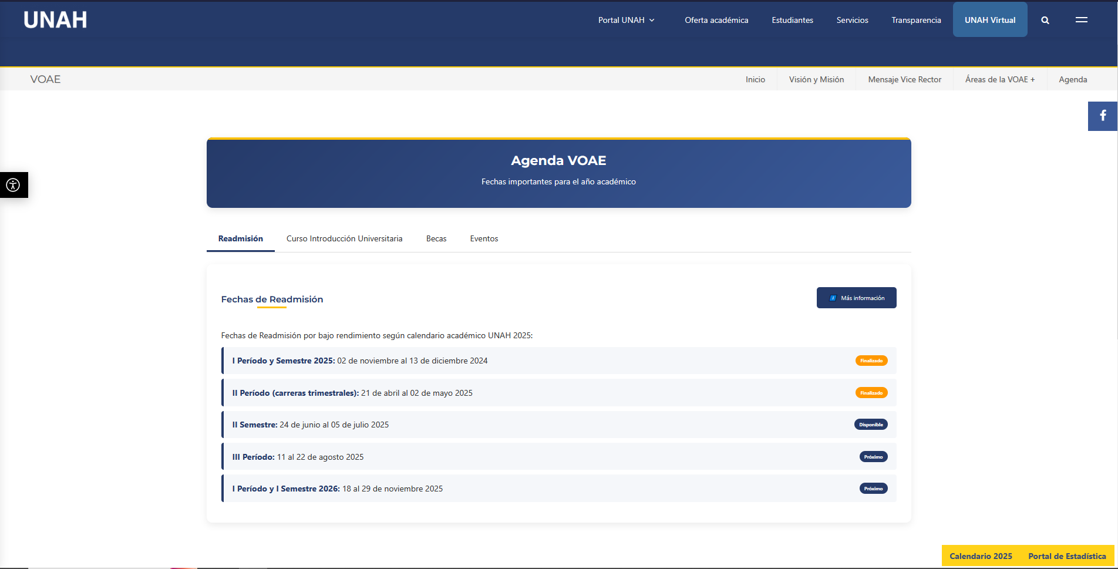Click the Disponible badge for II Semestre
1118x569 pixels.
(x=871, y=424)
